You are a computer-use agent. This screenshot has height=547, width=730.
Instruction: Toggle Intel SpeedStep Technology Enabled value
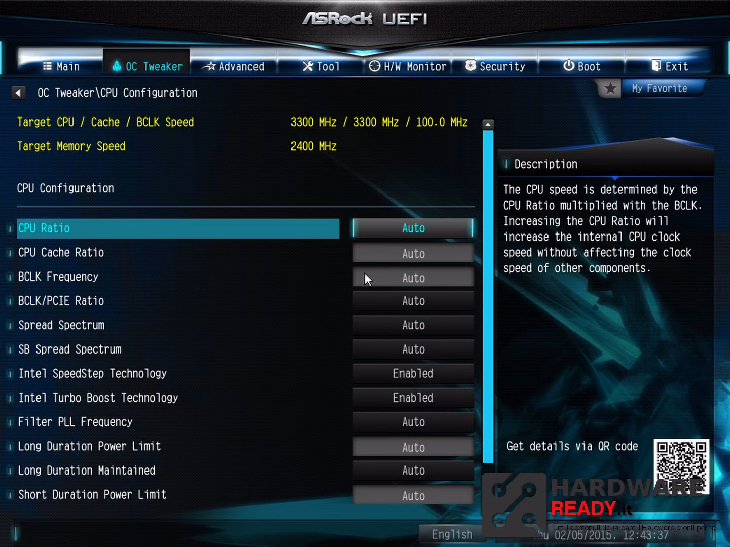[x=413, y=374]
